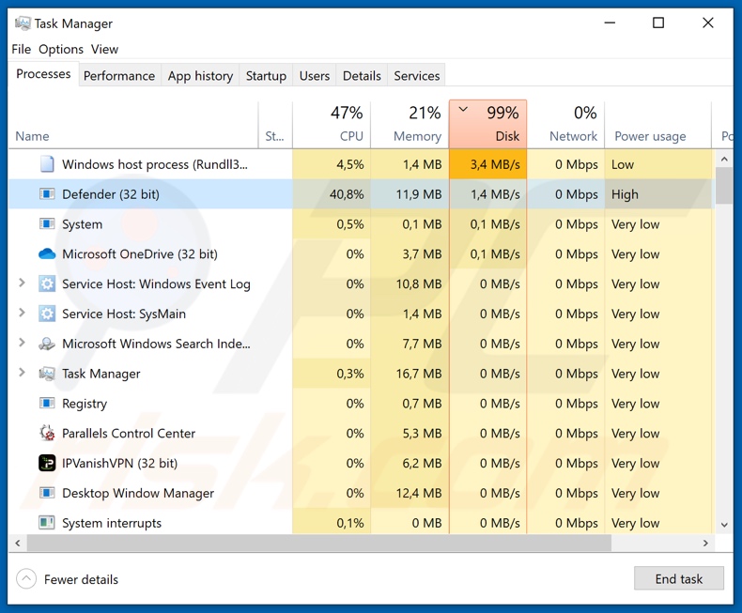
Task: Click the Microsoft OneDrive cloud icon
Action: pos(47,254)
